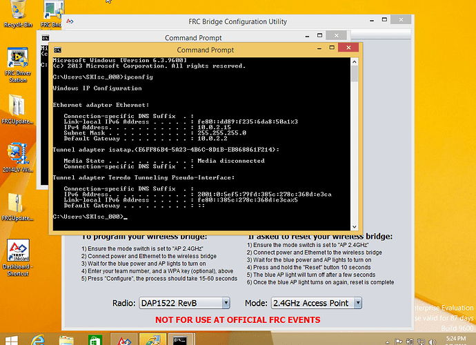Viewport: 476px width, 345px height.
Task: Click the Subnet Mask value 255.255.255.0
Action: point(221,132)
